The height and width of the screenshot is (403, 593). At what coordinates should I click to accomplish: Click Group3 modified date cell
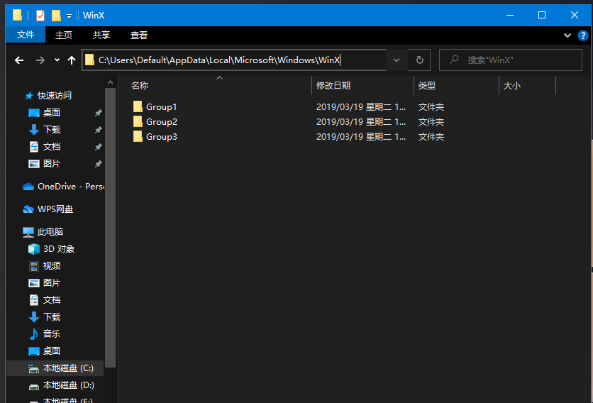(x=361, y=137)
